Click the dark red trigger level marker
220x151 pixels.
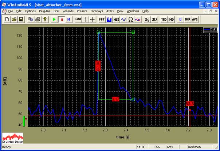[26, 119]
